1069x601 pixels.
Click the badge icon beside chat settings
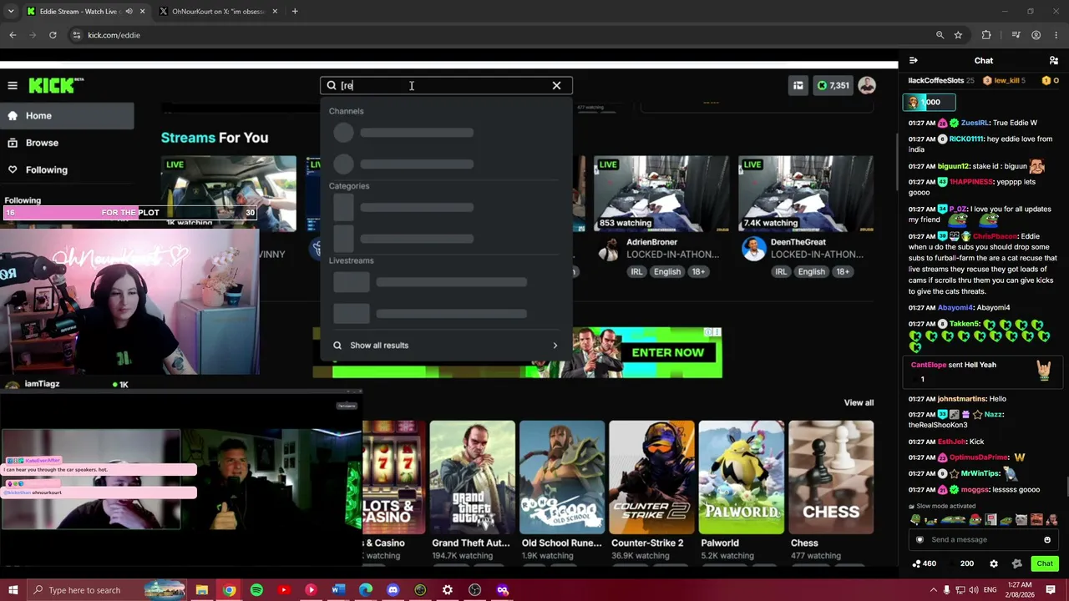(1016, 564)
